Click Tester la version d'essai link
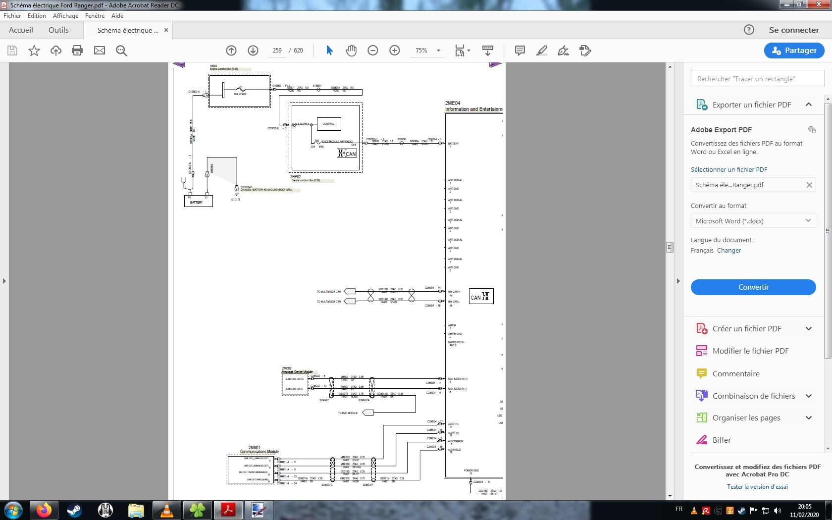Screen dimensions: 832x520 coord(757,487)
